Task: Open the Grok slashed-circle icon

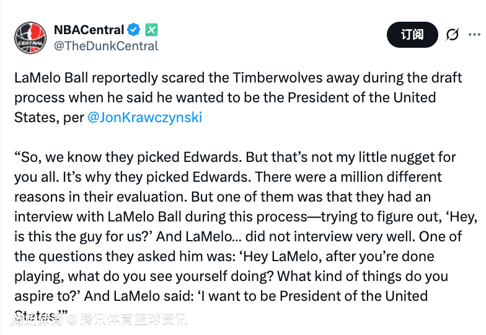Action: pyautogui.click(x=453, y=34)
